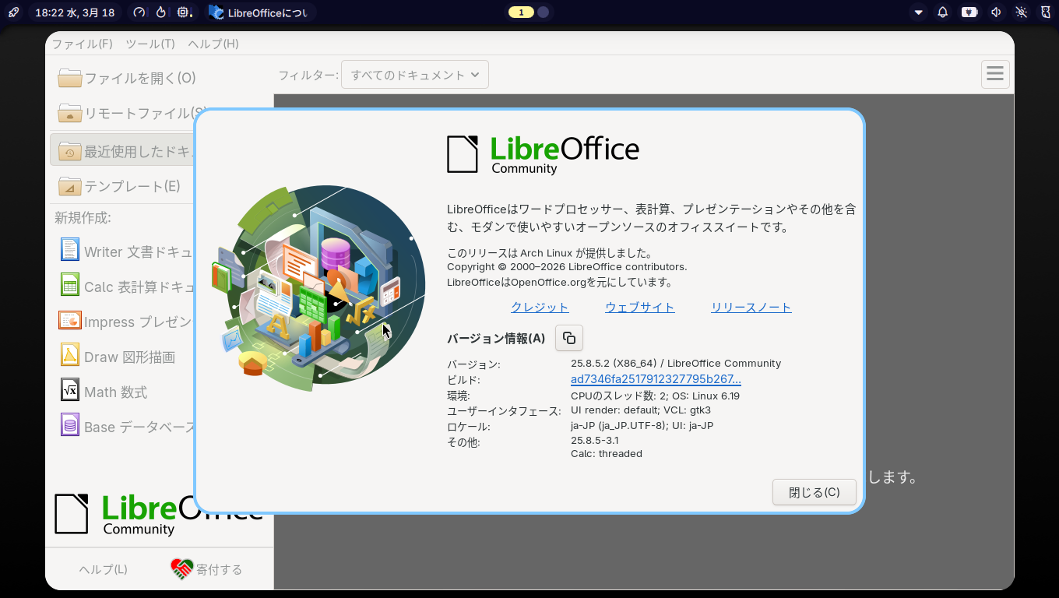Open the フィルター document type dropdown
The width and height of the screenshot is (1059, 598).
click(415, 75)
